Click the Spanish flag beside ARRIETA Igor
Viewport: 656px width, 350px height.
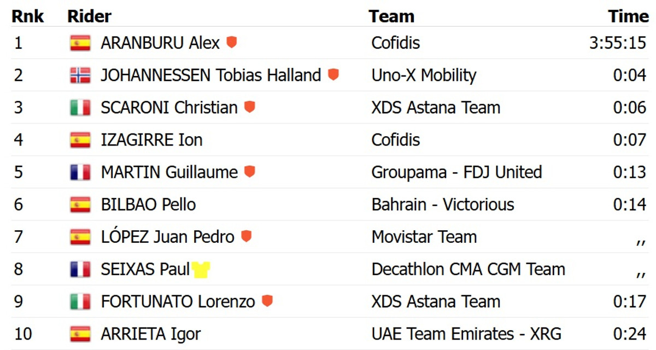pyautogui.click(x=80, y=334)
